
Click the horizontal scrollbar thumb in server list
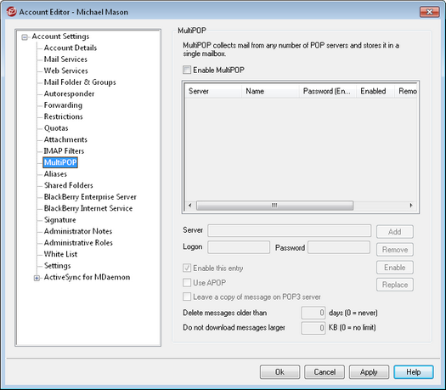click(x=274, y=206)
